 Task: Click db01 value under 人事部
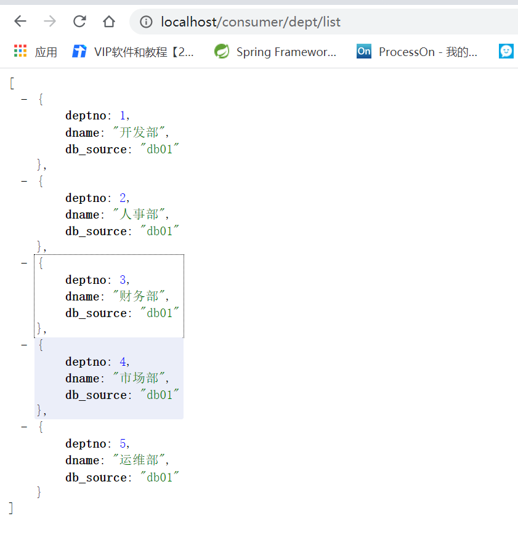[x=160, y=231]
